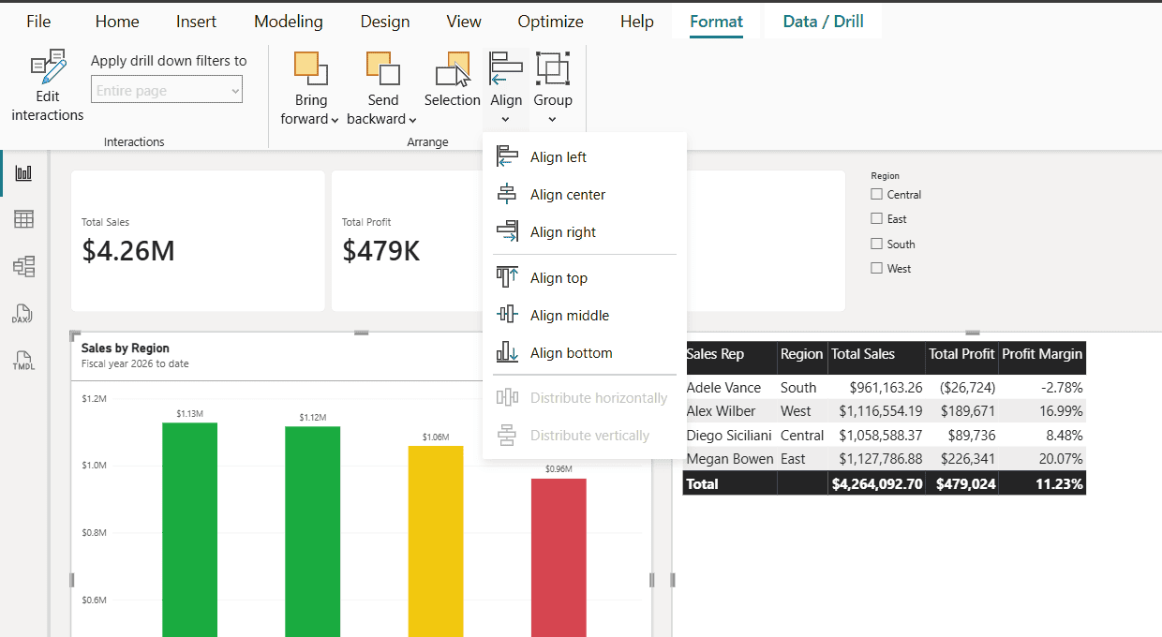This screenshot has height=637, width=1162.
Task: Click Alex Wilber in table
Action: [721, 410]
